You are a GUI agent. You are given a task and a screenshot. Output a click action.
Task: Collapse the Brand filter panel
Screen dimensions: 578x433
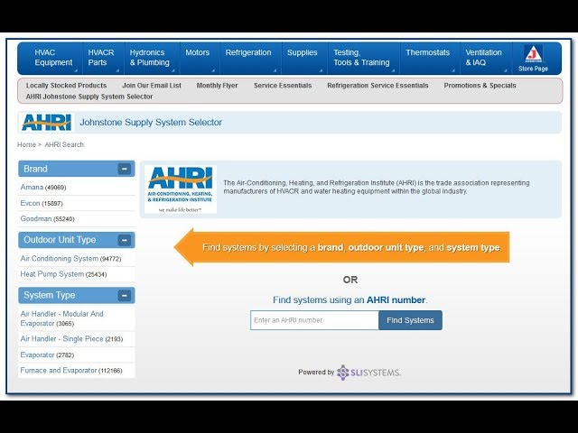point(125,169)
